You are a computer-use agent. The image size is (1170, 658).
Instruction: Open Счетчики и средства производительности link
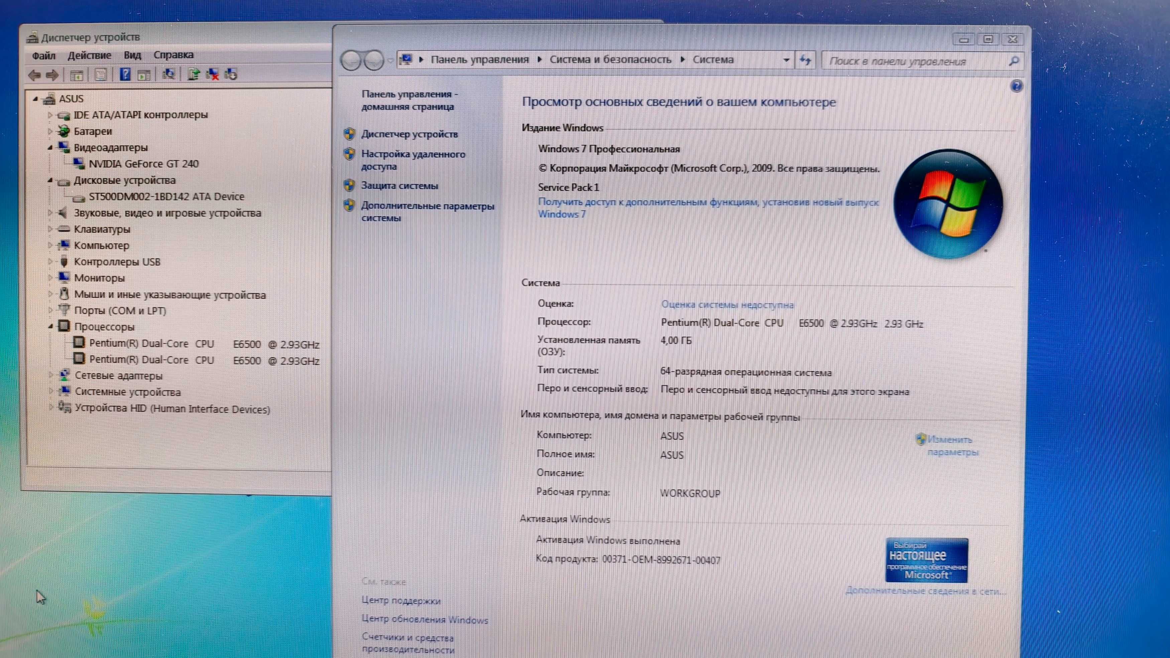tap(408, 644)
